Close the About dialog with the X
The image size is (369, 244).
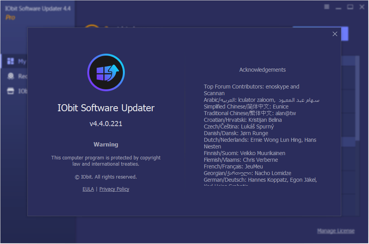point(335,34)
